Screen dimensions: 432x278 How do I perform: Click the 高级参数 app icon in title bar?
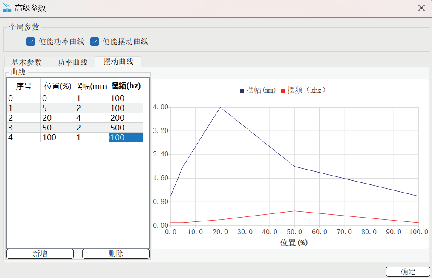tap(7, 8)
